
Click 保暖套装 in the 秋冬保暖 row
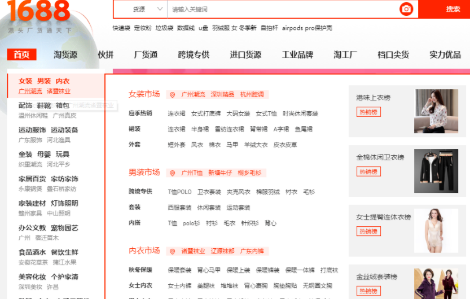click(x=179, y=270)
